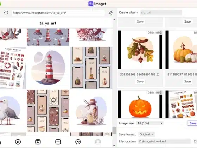197x148 pixels.
Task: Click filename text 311299037_81203519
Action: pos(182,74)
